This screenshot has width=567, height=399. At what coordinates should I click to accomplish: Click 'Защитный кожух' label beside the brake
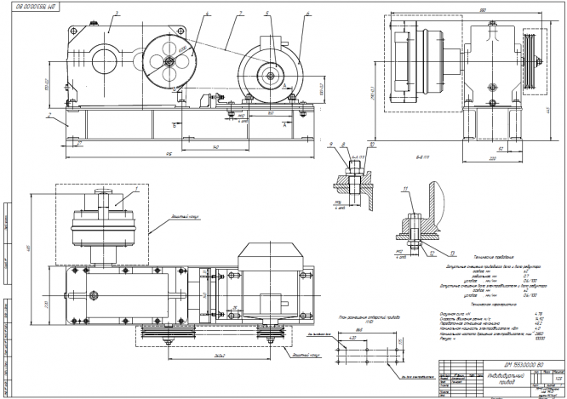pyautogui.click(x=186, y=217)
